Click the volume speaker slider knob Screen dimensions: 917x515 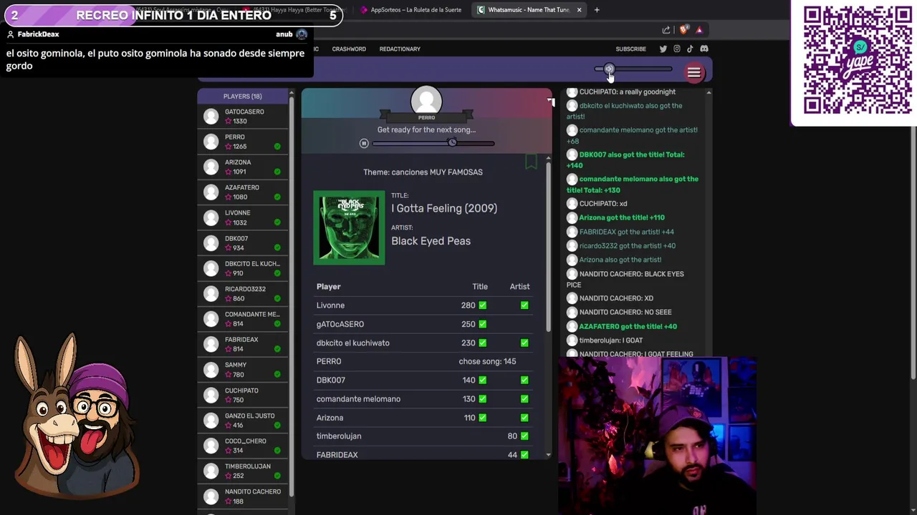point(609,69)
